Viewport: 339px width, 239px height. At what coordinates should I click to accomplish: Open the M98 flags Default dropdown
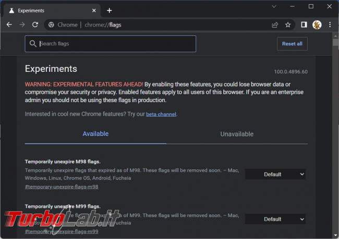pos(275,174)
